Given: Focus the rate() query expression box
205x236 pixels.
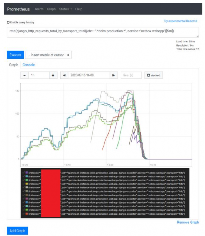Looking at the screenshot, I should pyautogui.click(x=103, y=32).
